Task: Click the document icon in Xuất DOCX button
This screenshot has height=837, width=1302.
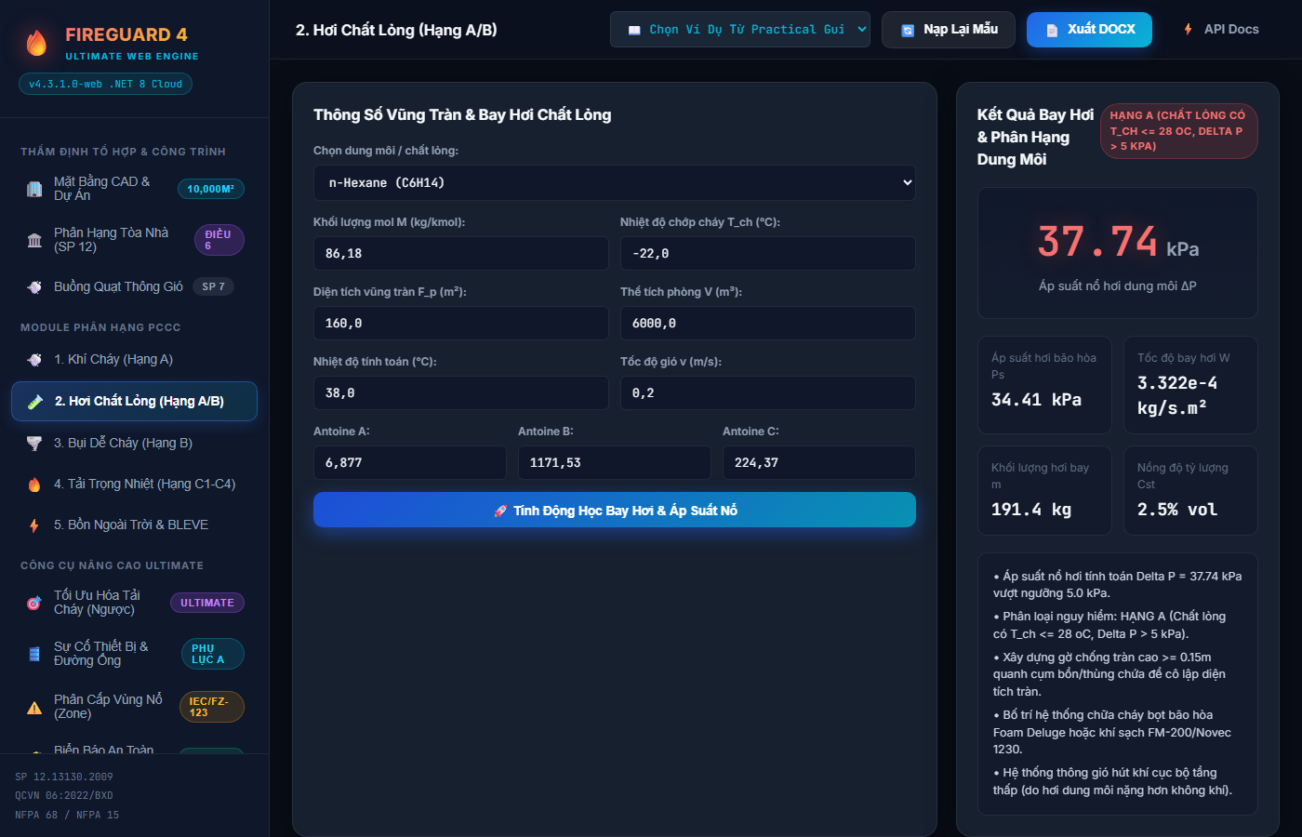Action: click(1052, 30)
